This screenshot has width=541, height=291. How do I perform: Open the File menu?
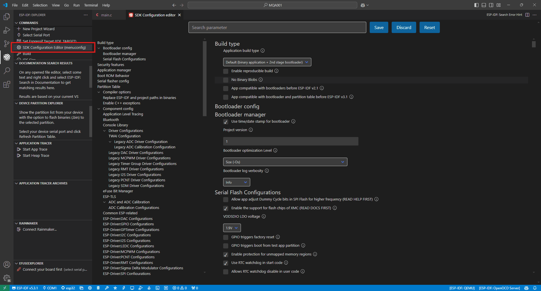pyautogui.click(x=15, y=5)
